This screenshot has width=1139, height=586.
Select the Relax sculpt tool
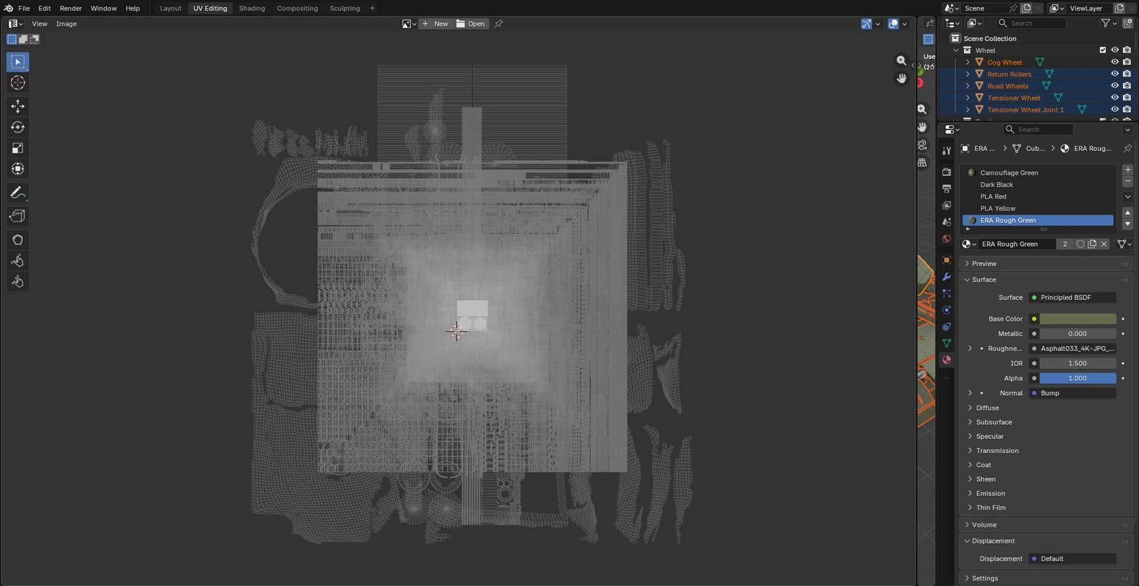(18, 260)
